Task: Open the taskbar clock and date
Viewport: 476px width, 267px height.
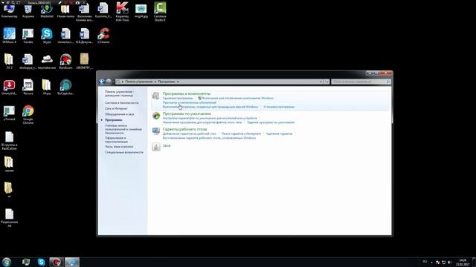Action: (x=463, y=262)
